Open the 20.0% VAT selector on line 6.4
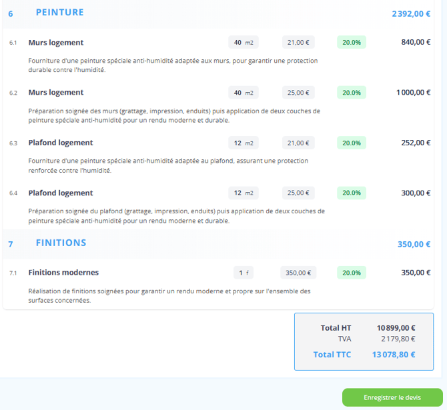The image size is (447, 410). point(351,193)
